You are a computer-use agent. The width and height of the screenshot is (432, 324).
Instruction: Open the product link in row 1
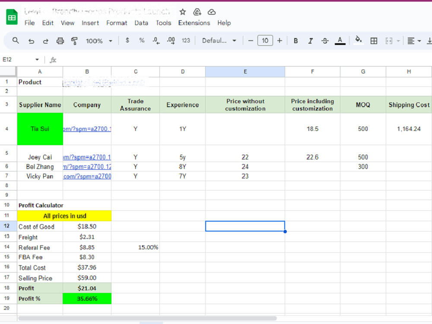[x=104, y=82]
